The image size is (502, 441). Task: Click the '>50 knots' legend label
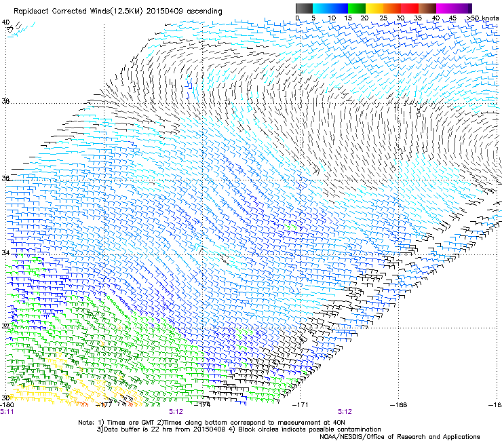click(x=483, y=18)
